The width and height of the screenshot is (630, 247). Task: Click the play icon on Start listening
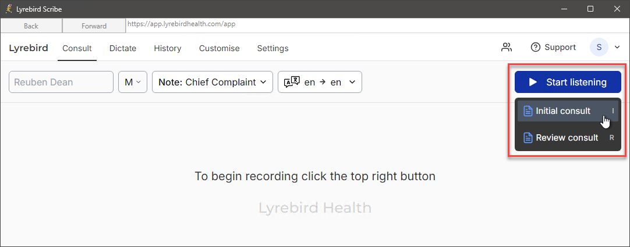click(533, 82)
